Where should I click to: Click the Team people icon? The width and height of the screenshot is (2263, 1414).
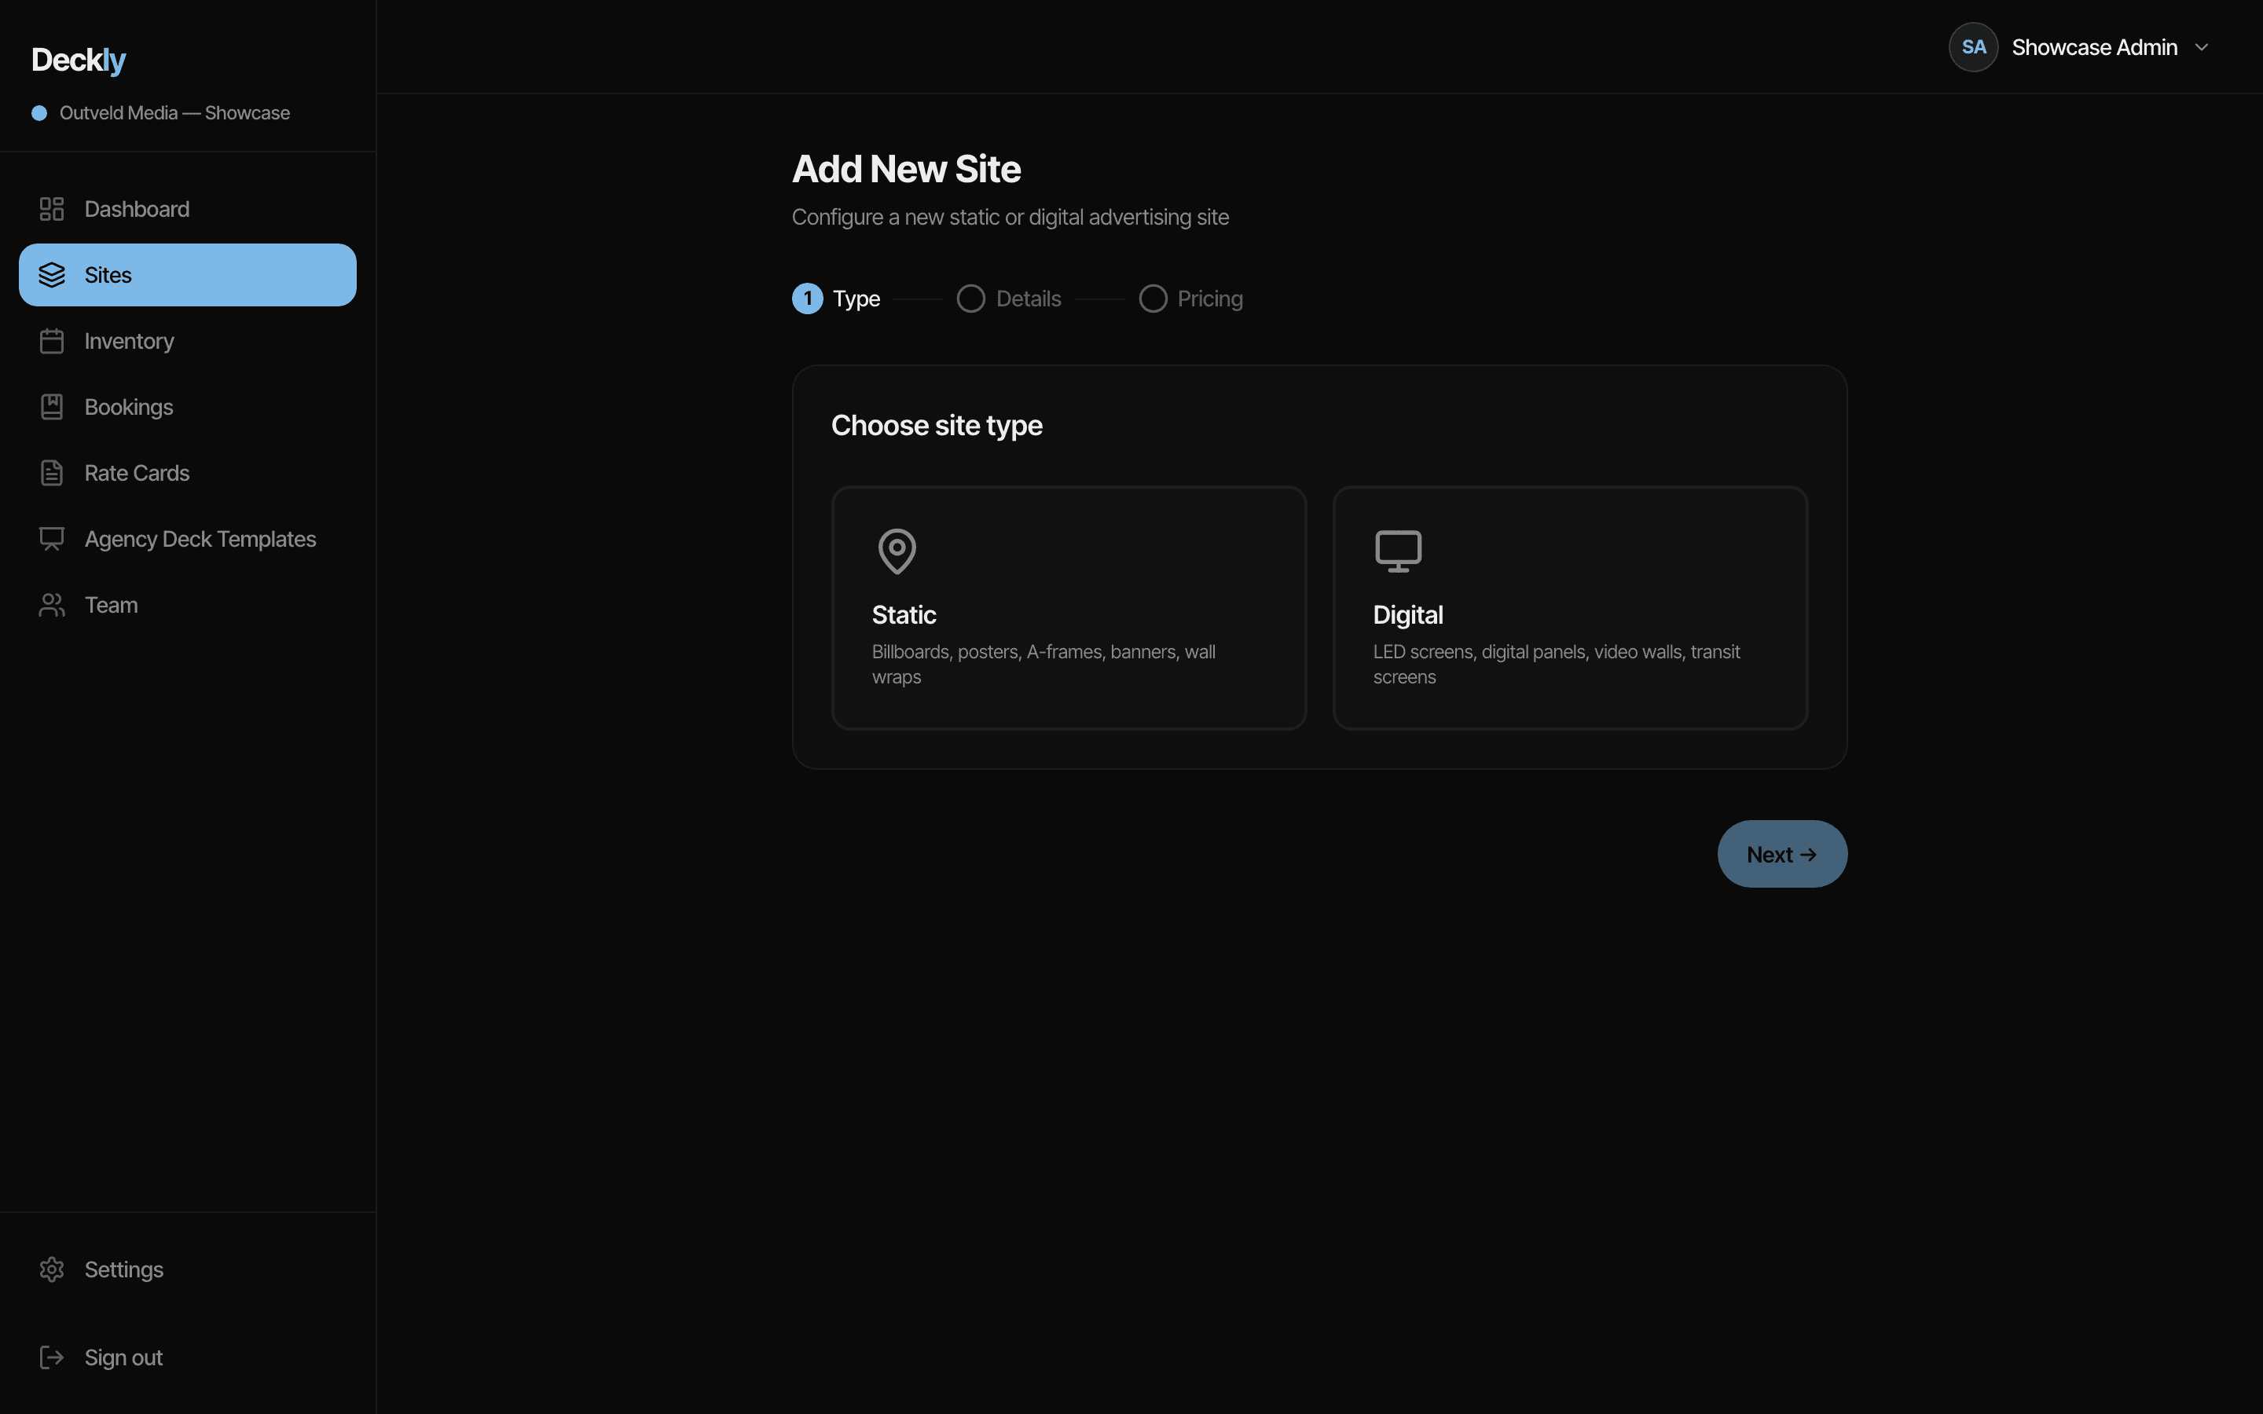[51, 605]
